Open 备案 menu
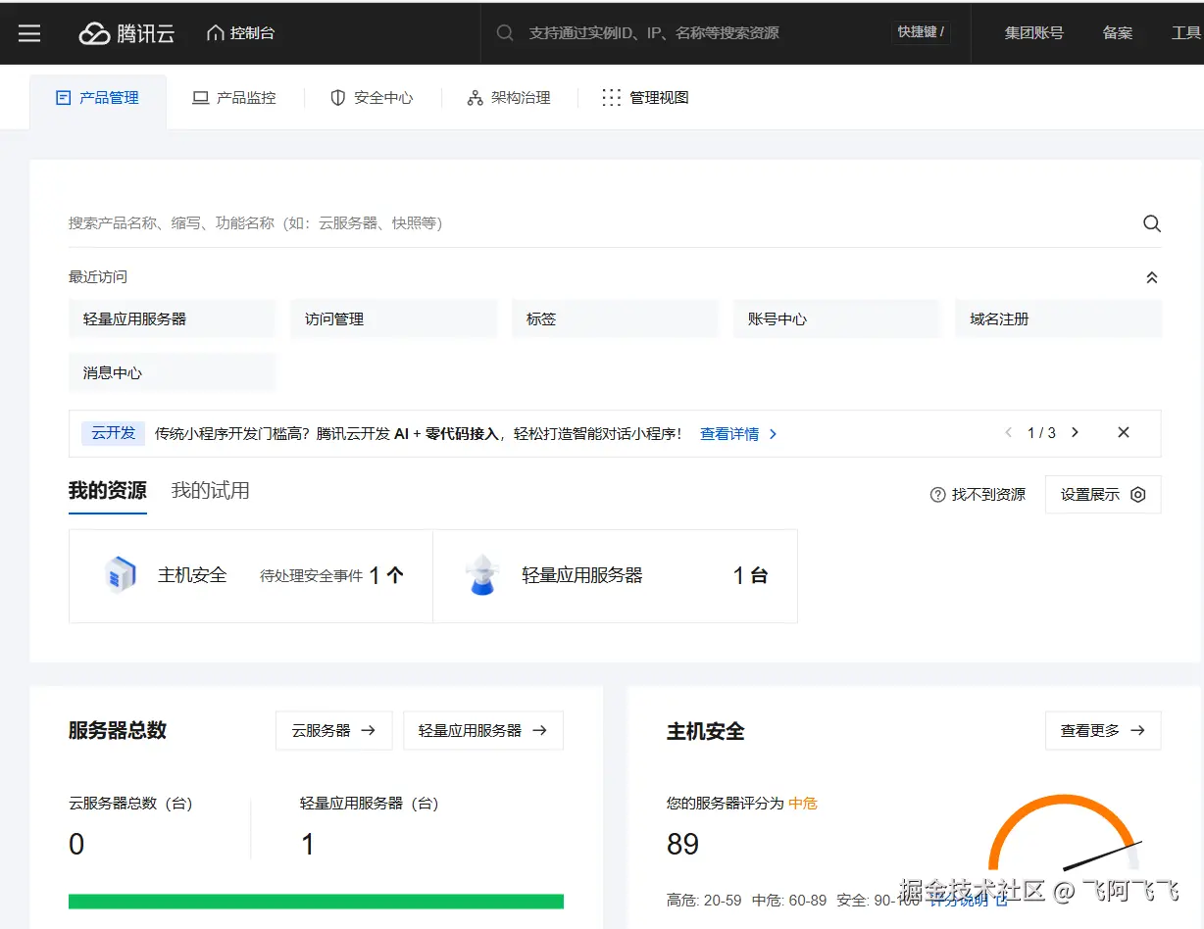Screen dimensions: 1204x929 tap(1118, 33)
